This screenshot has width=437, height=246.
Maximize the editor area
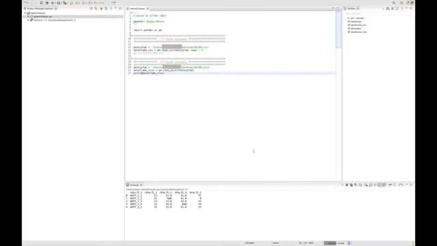pyautogui.click(x=338, y=8)
